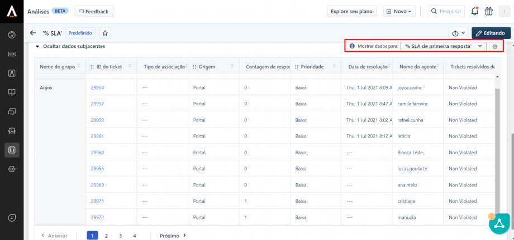Open the 'Mostrar dados para' dropdown

click(x=443, y=46)
